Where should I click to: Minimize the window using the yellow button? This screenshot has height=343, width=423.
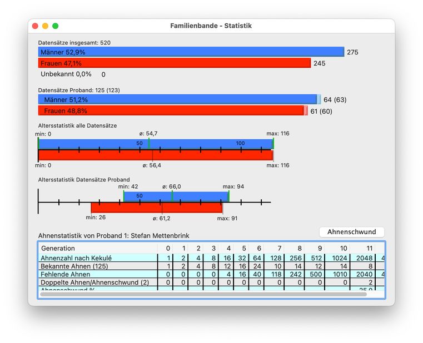point(46,26)
